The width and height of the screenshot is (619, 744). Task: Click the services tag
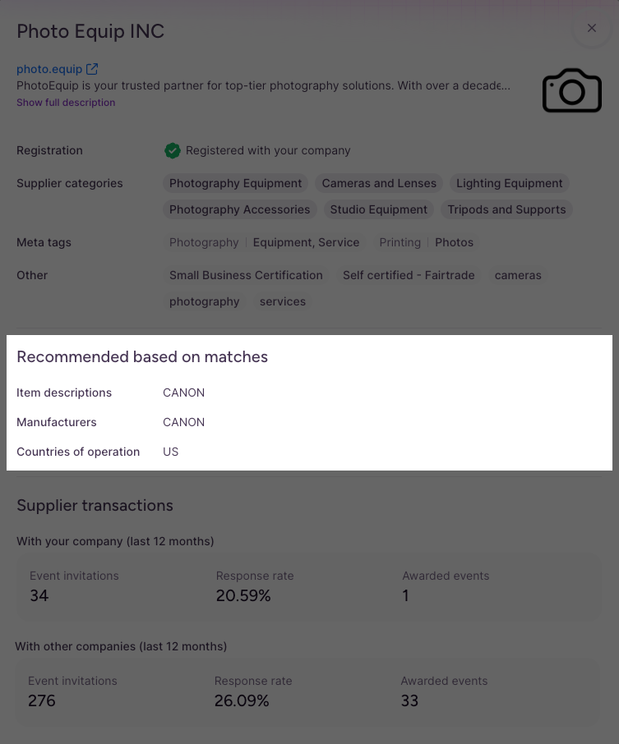point(283,301)
